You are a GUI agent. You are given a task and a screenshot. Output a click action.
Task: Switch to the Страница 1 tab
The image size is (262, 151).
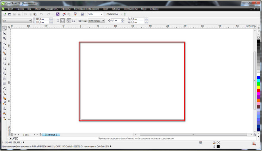pos(51,134)
